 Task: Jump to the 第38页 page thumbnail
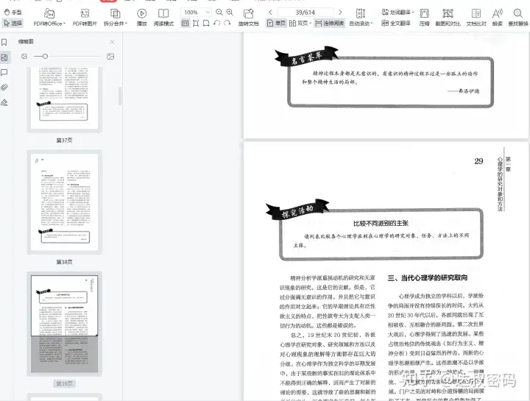64,202
